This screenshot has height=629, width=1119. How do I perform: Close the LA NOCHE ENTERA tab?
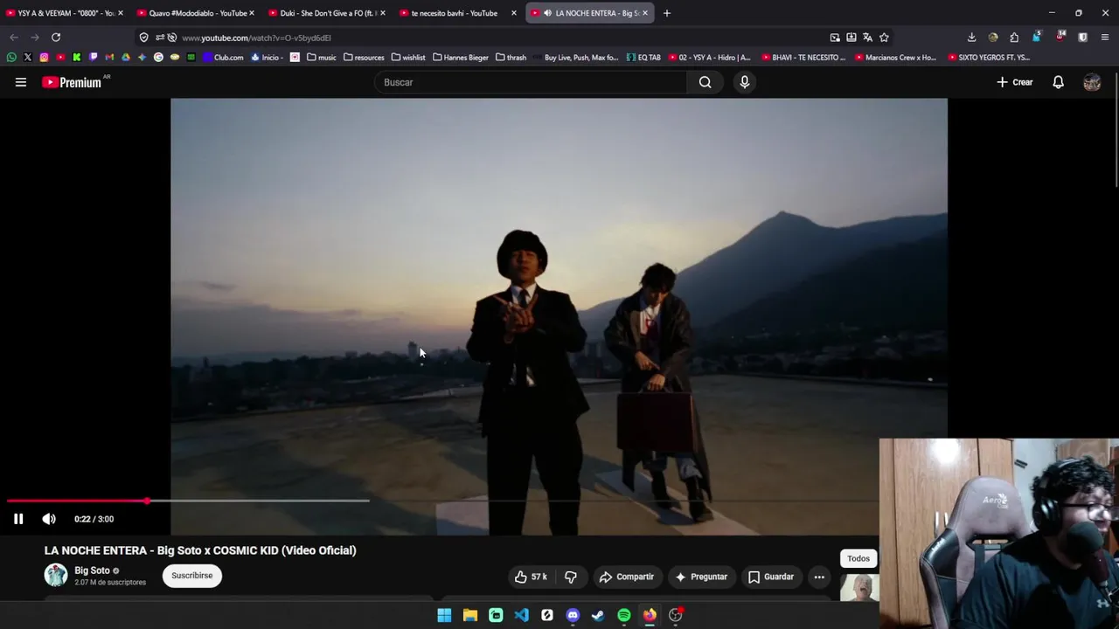(x=645, y=13)
